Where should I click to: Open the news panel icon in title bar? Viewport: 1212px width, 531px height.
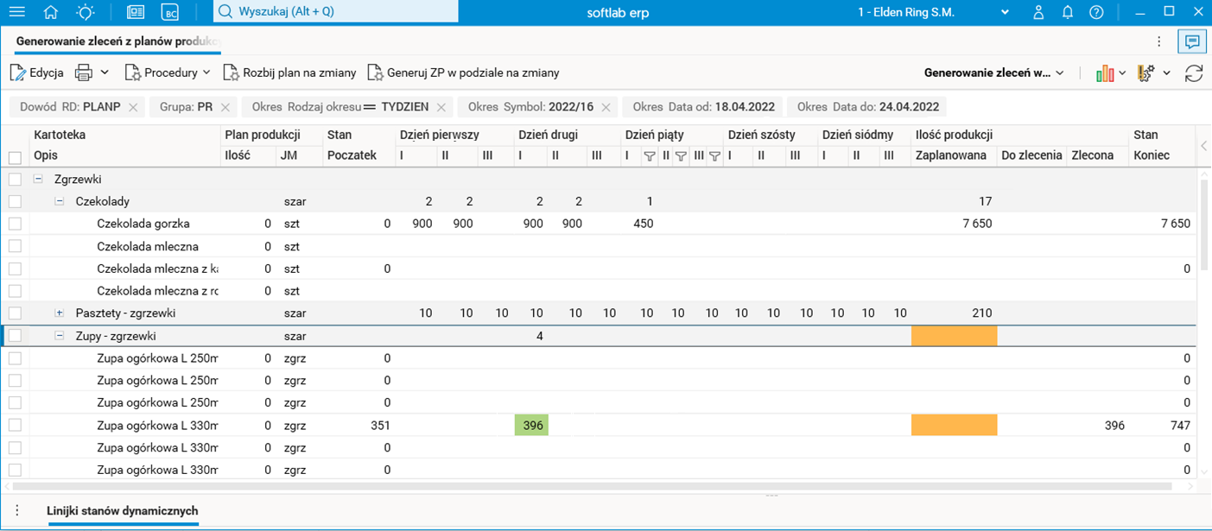tap(136, 12)
